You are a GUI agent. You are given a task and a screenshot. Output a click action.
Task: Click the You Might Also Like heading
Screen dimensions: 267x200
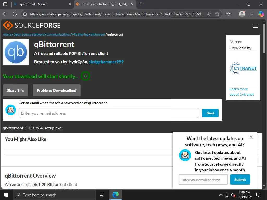(x=26, y=139)
